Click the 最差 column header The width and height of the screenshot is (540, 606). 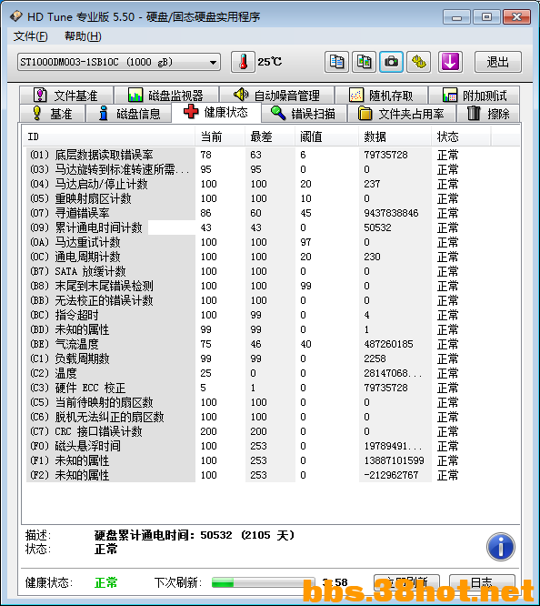(x=270, y=136)
